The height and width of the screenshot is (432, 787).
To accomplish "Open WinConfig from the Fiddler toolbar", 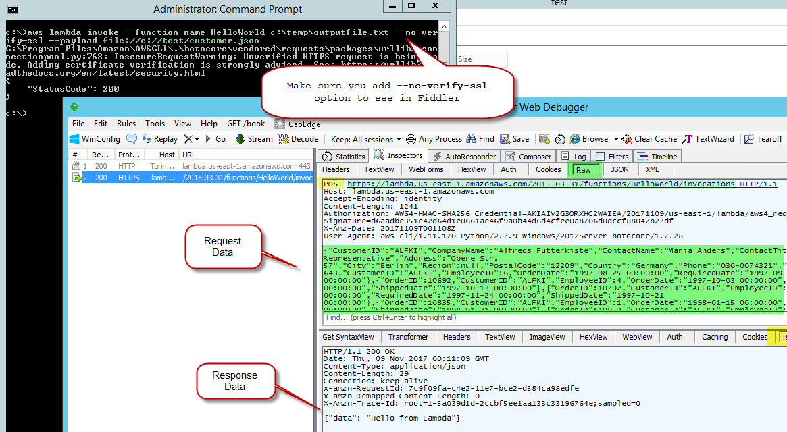I will click(95, 139).
